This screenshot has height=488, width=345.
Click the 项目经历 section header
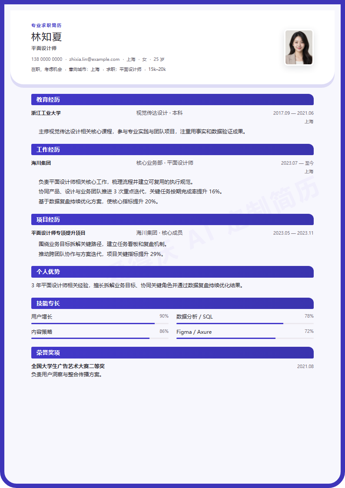[172, 219]
